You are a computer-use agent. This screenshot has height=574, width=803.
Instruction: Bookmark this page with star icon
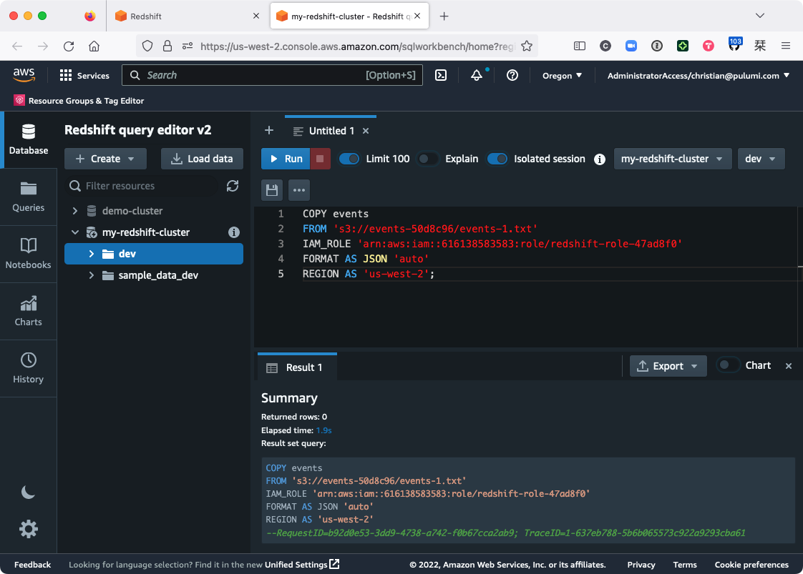click(527, 46)
